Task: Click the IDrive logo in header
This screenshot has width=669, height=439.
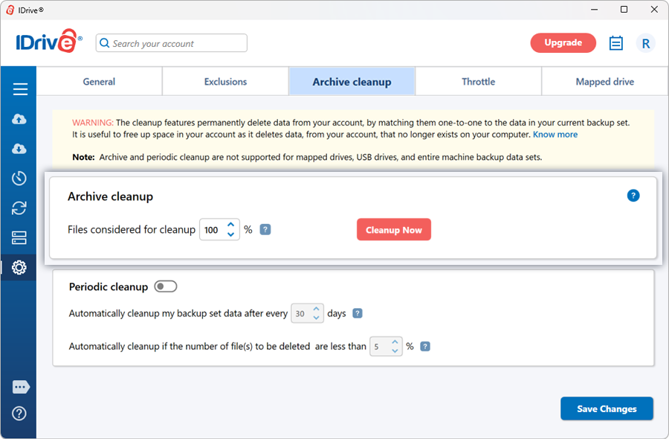Action: (48, 42)
